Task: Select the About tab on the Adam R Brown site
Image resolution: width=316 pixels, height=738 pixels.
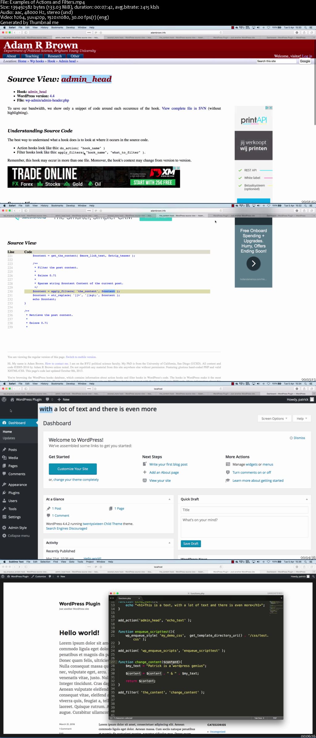Action: pyautogui.click(x=11, y=56)
